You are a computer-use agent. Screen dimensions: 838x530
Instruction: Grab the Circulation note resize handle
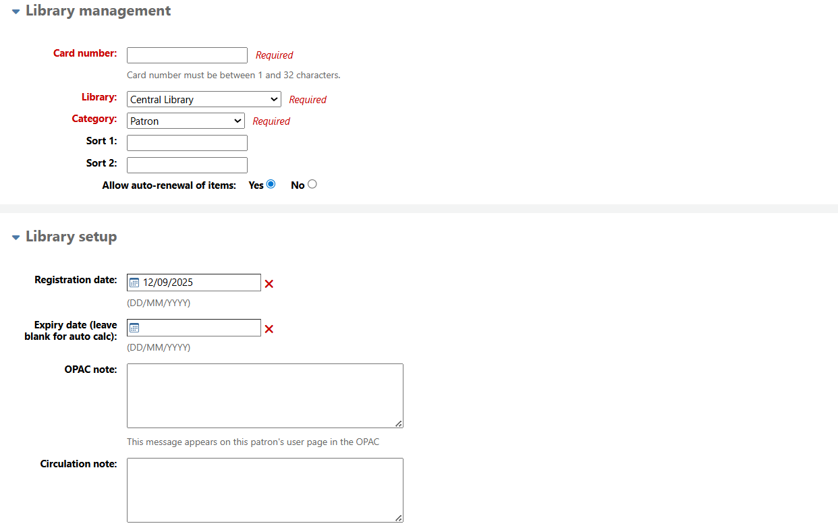(x=399, y=518)
